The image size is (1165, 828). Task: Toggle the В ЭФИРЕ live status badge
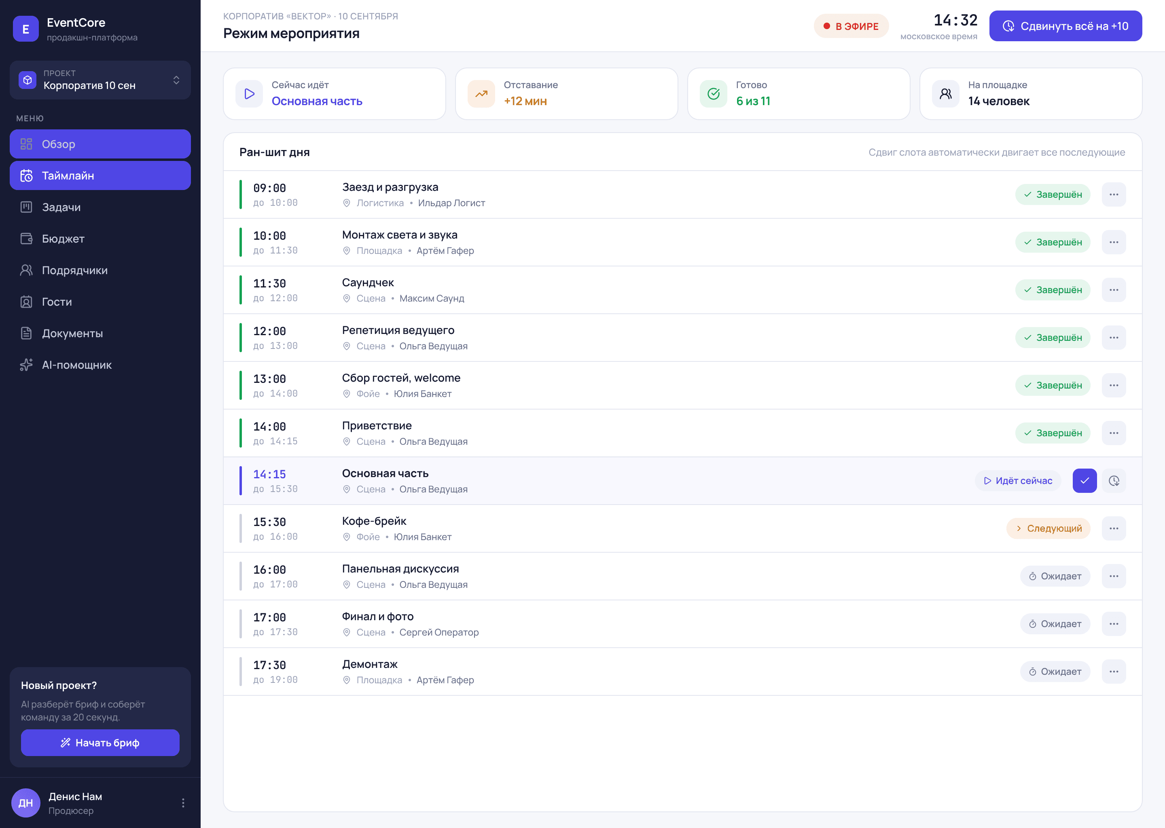pos(852,26)
